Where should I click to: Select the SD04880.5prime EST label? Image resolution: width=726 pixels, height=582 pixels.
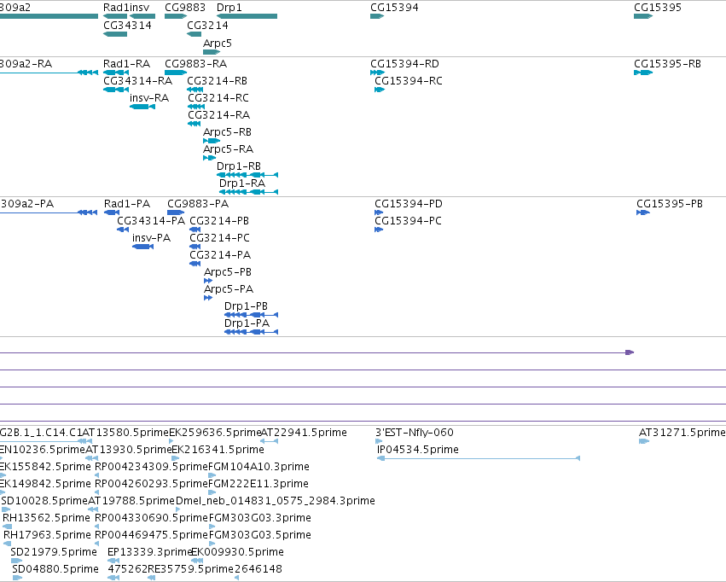point(55,569)
